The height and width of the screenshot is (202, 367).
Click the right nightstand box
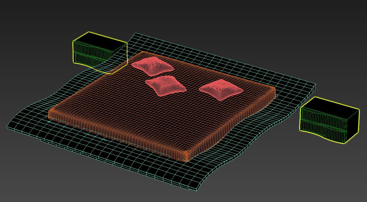coord(328,120)
